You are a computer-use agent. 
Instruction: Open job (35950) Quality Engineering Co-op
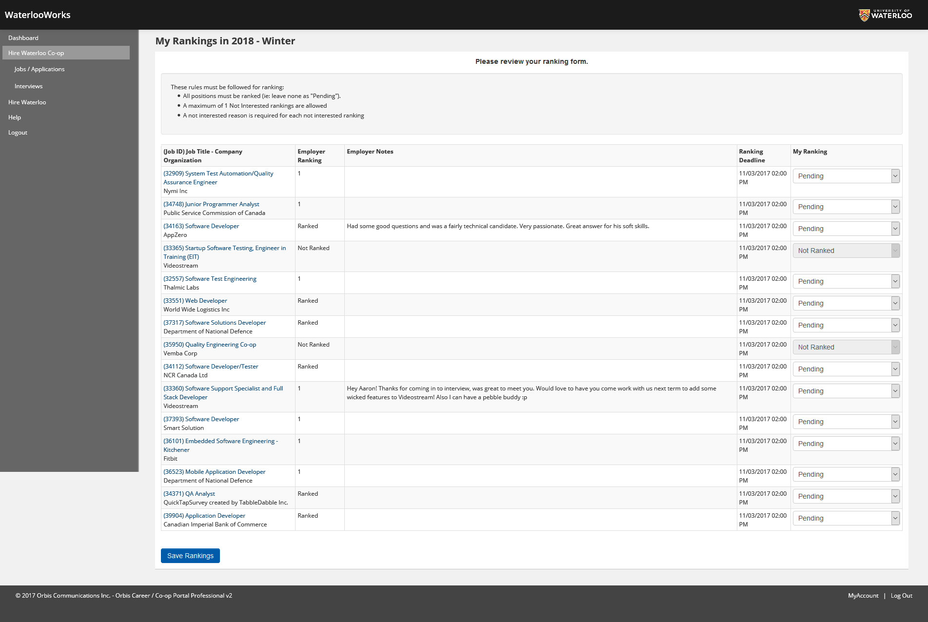[x=210, y=345]
